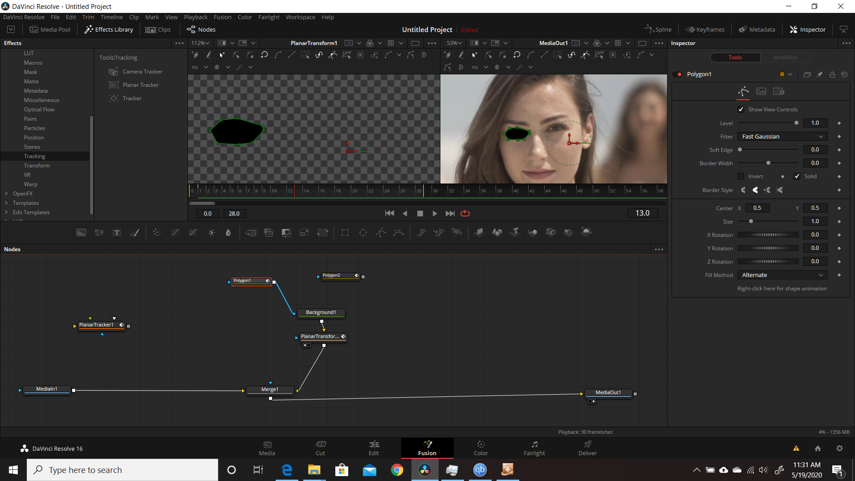Switch to the Deliver page
The width and height of the screenshot is (855, 481).
point(587,448)
